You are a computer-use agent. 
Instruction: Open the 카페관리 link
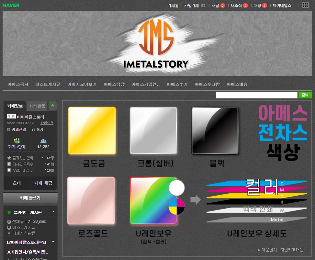point(19,130)
